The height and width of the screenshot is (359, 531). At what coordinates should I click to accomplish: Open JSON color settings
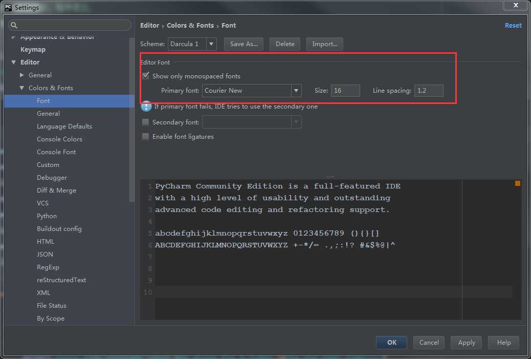(x=45, y=254)
